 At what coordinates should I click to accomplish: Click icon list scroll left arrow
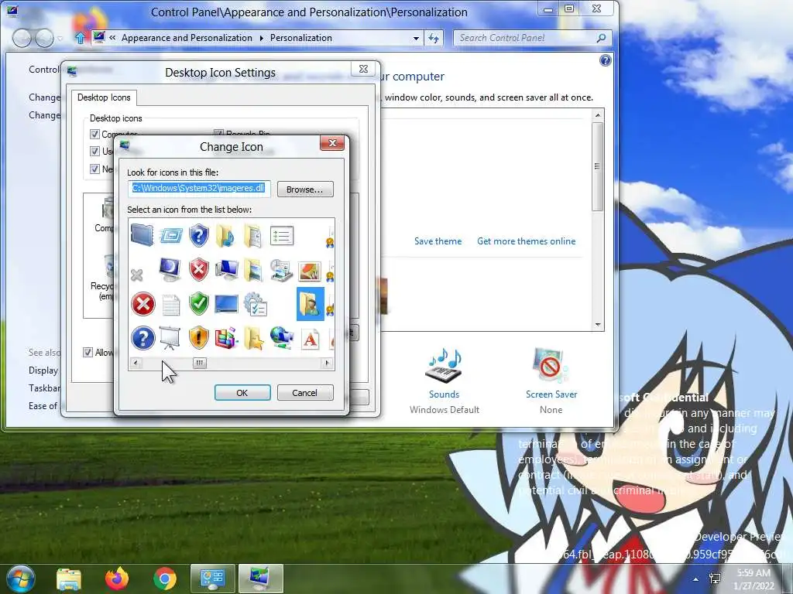pos(135,363)
